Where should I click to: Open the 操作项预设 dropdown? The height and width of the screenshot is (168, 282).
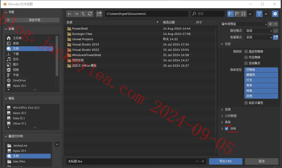coord(243,24)
